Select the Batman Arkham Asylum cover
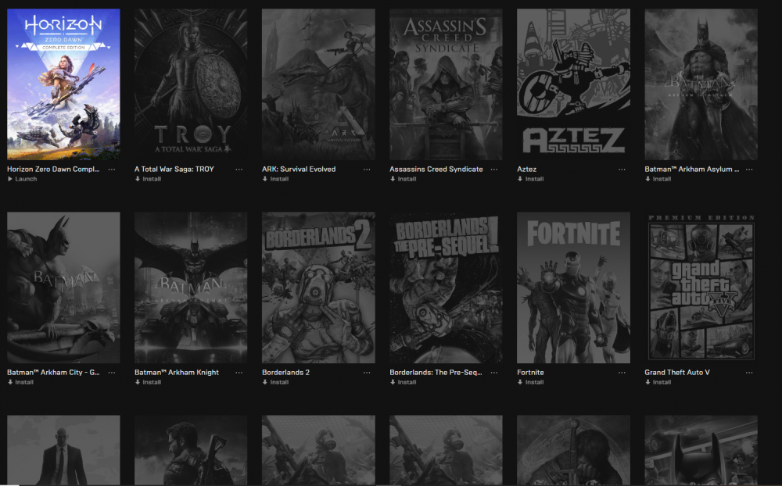The image size is (782, 486). (x=701, y=84)
